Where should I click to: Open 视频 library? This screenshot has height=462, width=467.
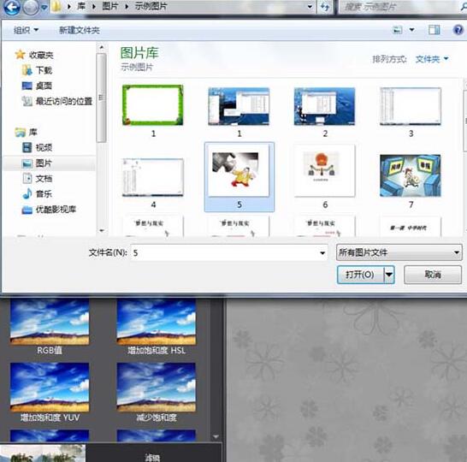click(x=37, y=147)
